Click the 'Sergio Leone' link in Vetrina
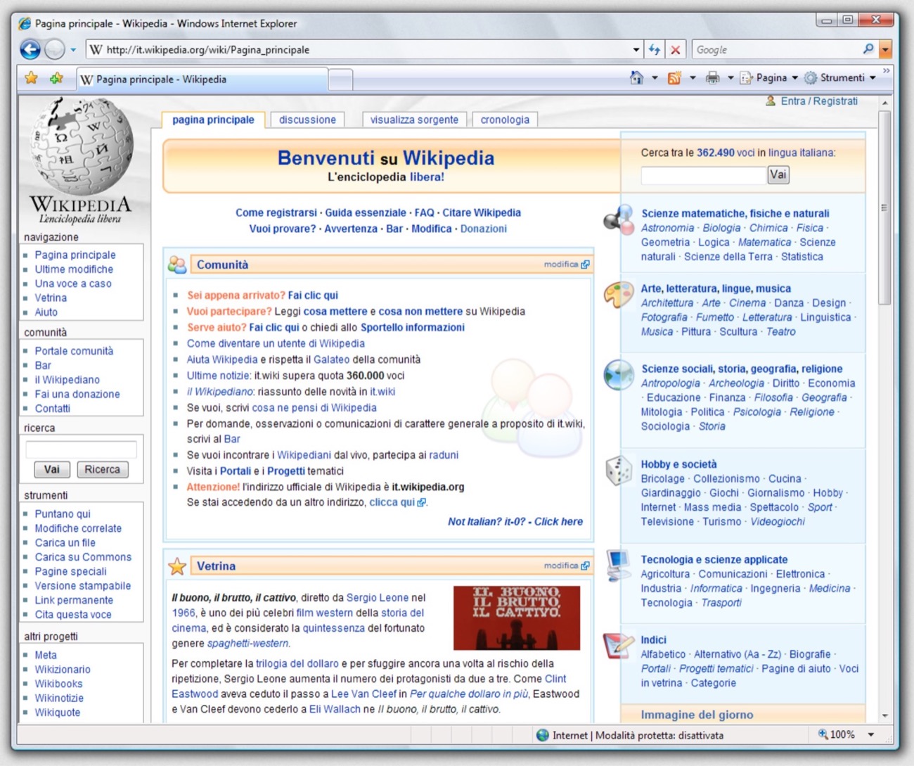This screenshot has width=914, height=766. click(378, 597)
